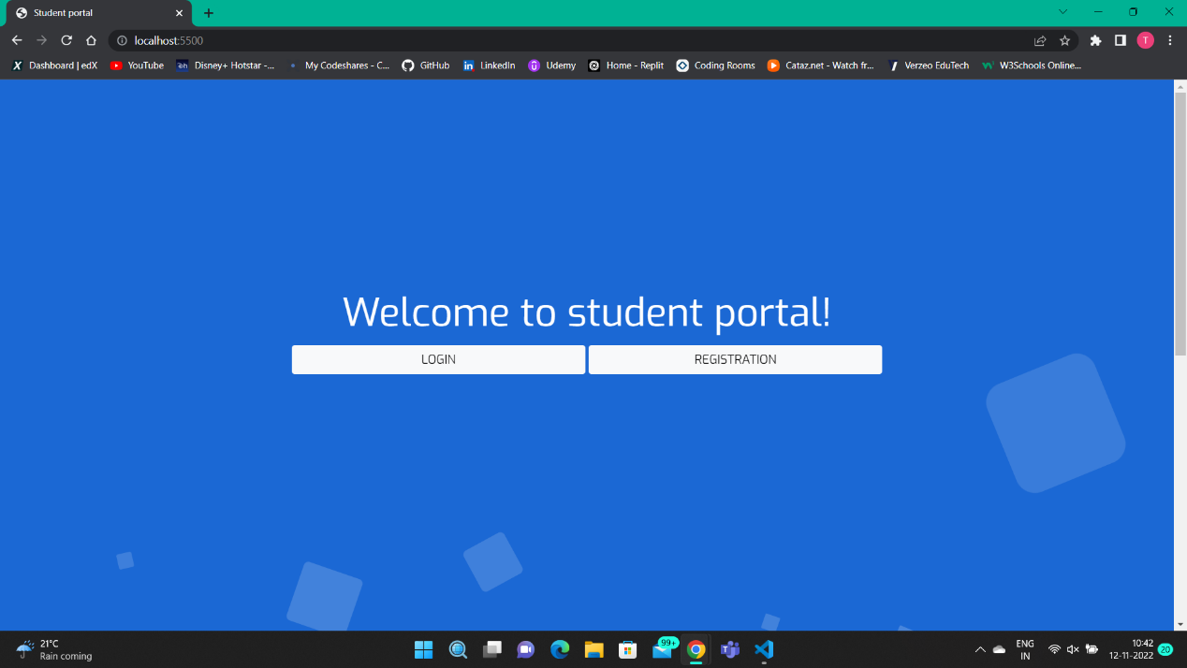This screenshot has height=668, width=1187.
Task: Click the vertical page scrollbar
Action: coord(1180,223)
